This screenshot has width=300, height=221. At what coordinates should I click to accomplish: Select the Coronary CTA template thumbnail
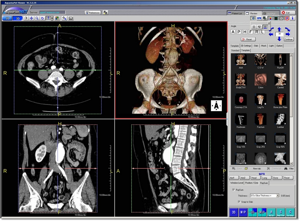point(241,99)
